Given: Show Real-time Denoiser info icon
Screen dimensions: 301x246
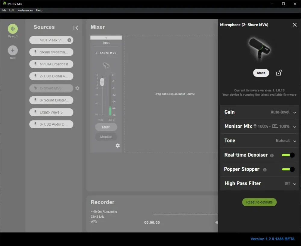Looking at the screenshot, I should click(x=272, y=155).
